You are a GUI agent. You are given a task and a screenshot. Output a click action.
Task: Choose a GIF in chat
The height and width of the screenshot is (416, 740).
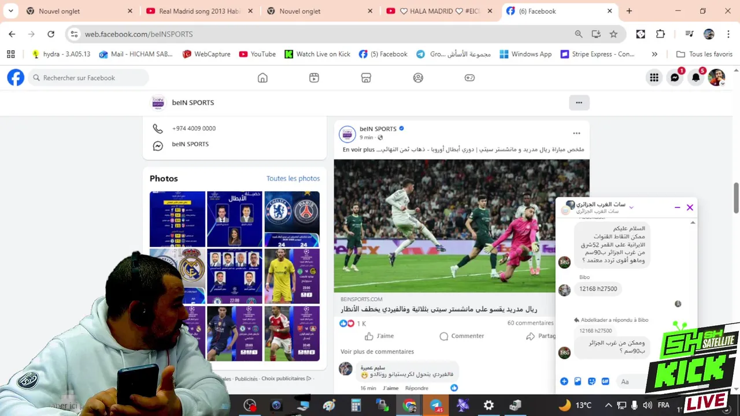tap(605, 381)
